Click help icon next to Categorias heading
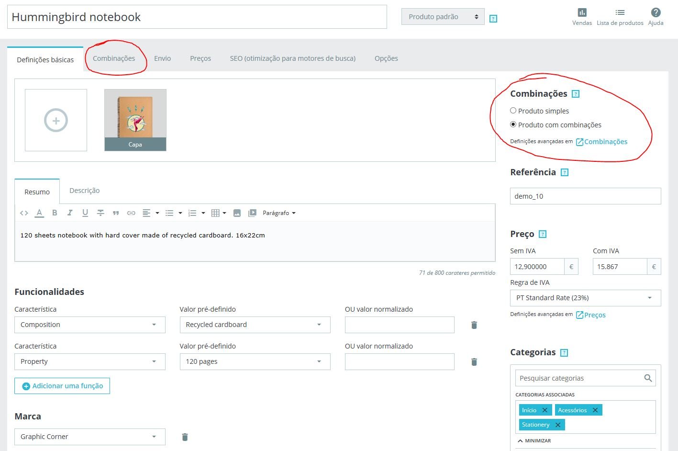This screenshot has height=451, width=678. coord(564,353)
